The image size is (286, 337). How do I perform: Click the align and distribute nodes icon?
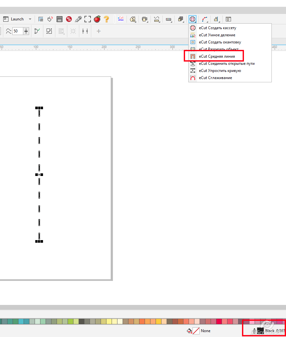click(85, 31)
